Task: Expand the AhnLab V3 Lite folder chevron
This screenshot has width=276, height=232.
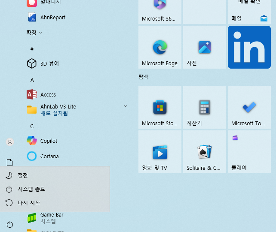Action: pos(126,106)
